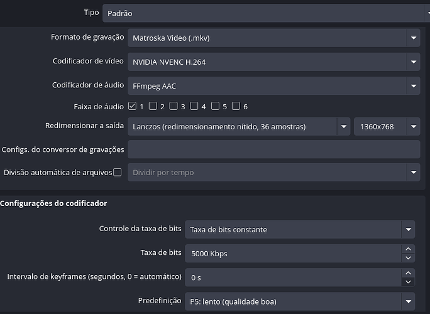
Task: Check audio track 4 checkbox
Action: pyautogui.click(x=194, y=106)
